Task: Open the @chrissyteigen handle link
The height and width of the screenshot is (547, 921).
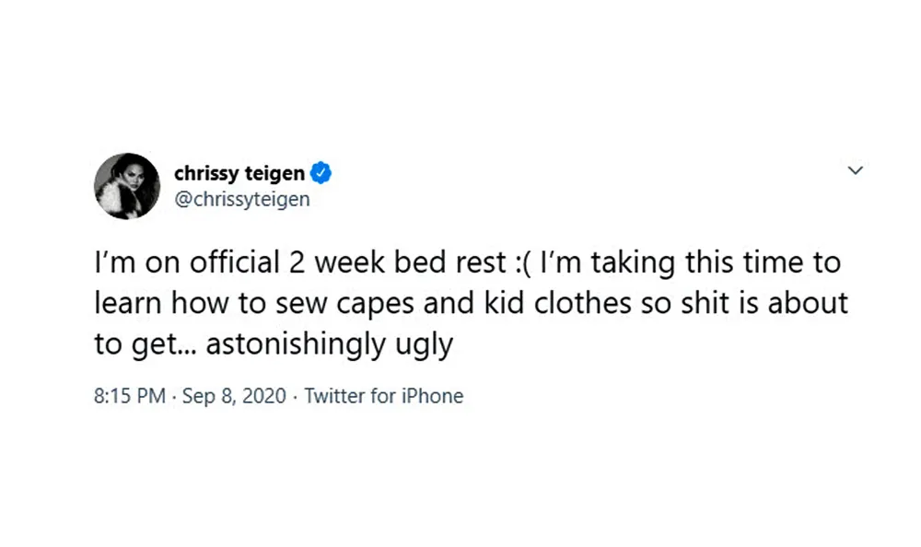Action: click(243, 199)
